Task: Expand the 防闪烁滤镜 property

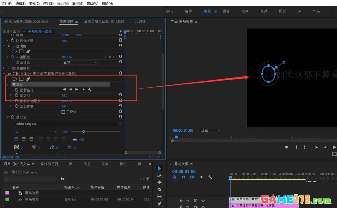Action: (x=7, y=40)
